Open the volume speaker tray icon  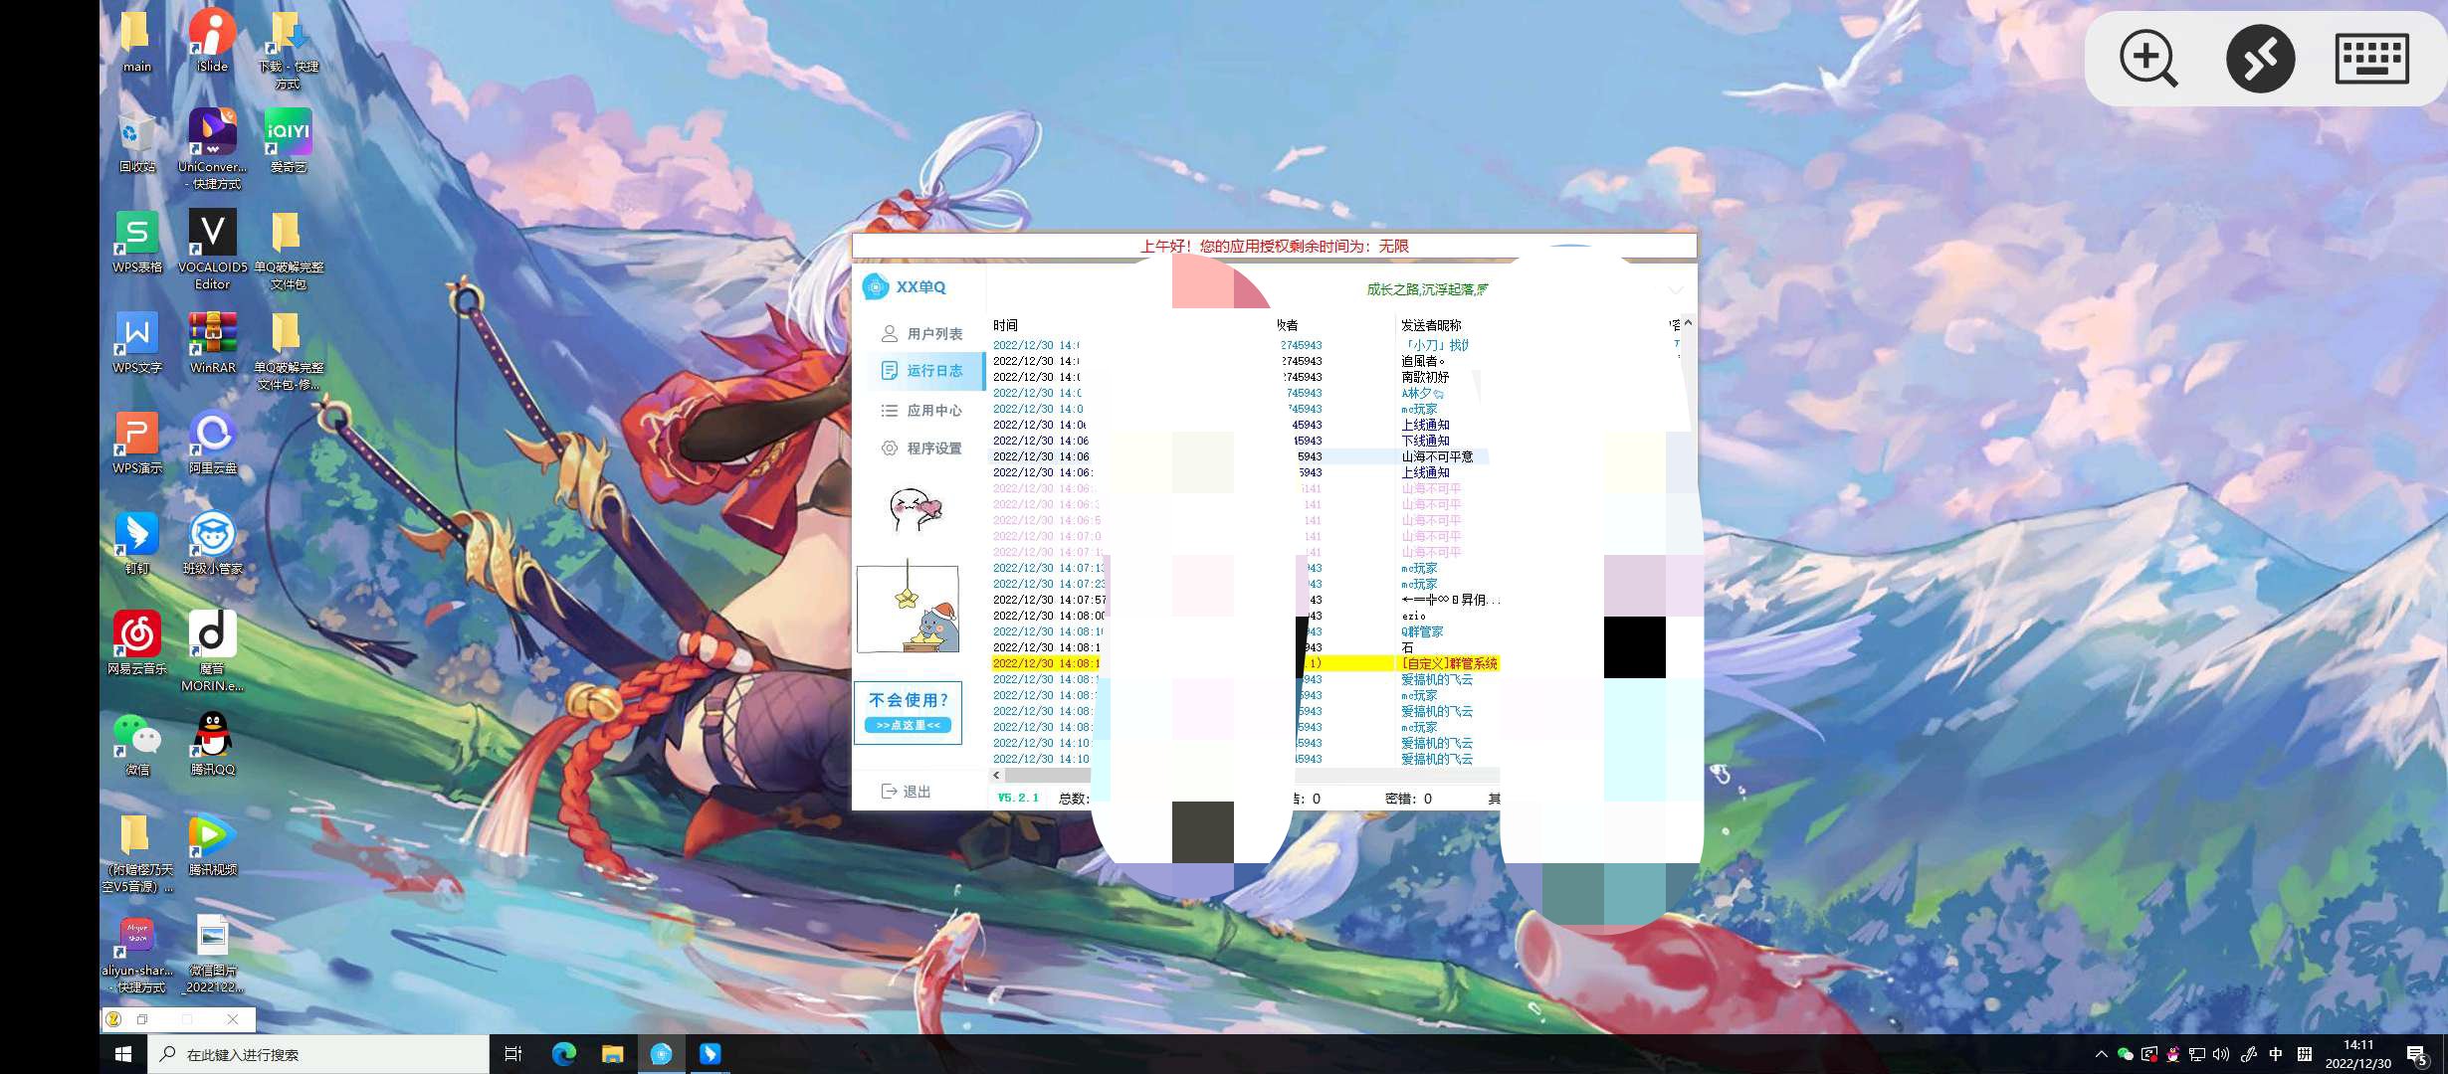coord(2221,1054)
